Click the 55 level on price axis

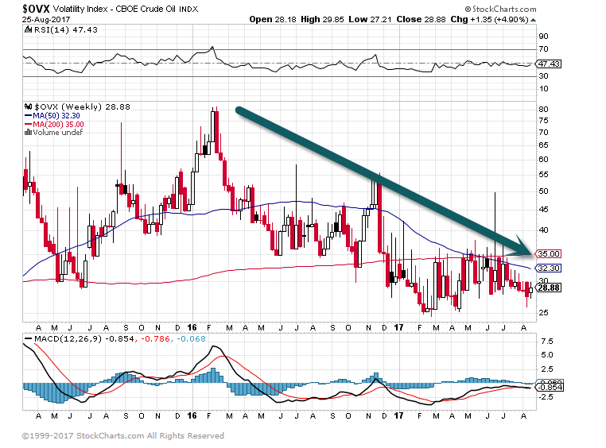pyautogui.click(x=543, y=175)
